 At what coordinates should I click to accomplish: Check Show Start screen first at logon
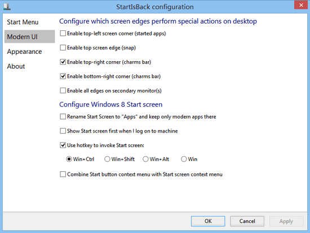tap(63, 131)
